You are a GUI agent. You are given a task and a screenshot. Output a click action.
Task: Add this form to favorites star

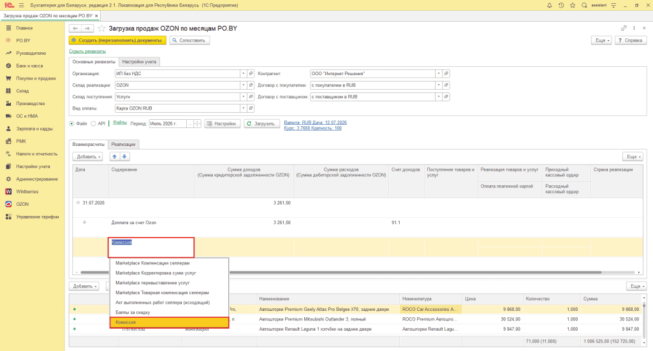tap(101, 28)
